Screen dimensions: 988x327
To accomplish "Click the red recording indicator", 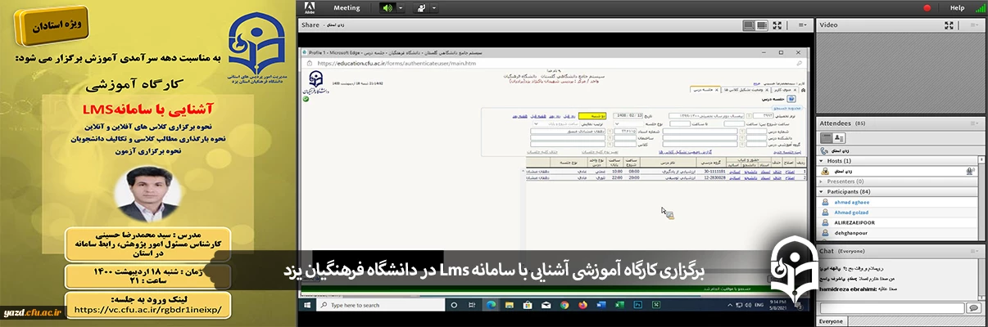I will click(x=927, y=8).
